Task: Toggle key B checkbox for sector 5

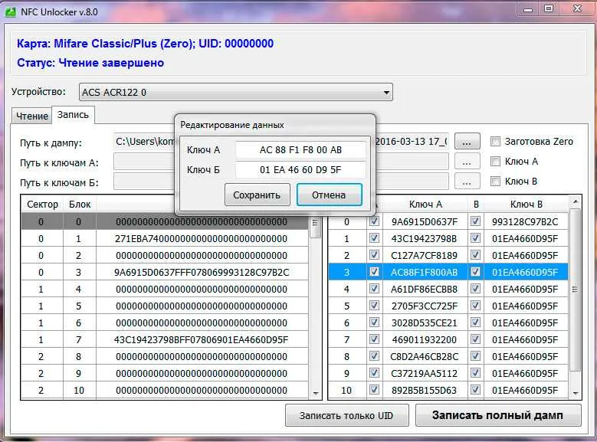Action: pos(475,306)
